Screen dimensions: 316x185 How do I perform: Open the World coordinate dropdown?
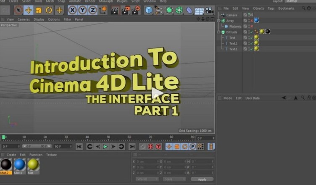(x=147, y=179)
